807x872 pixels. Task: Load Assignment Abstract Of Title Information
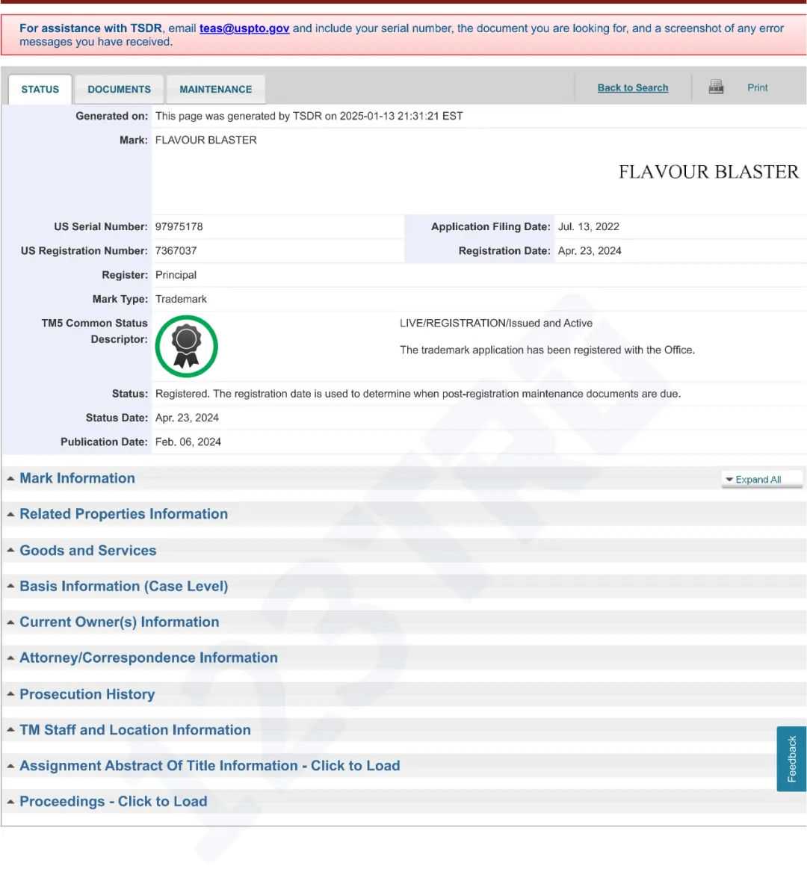click(x=210, y=766)
